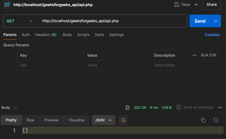The image size is (226, 139).
Task: Click the Save floppy disk icon
Action: pos(177,5)
